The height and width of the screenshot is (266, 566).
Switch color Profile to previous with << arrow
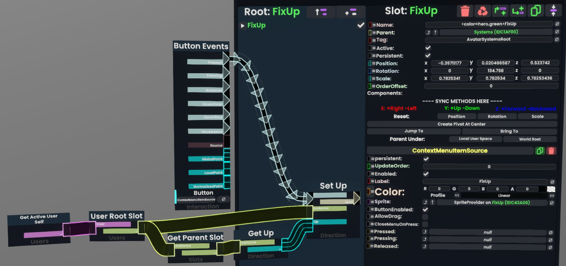pyautogui.click(x=457, y=196)
